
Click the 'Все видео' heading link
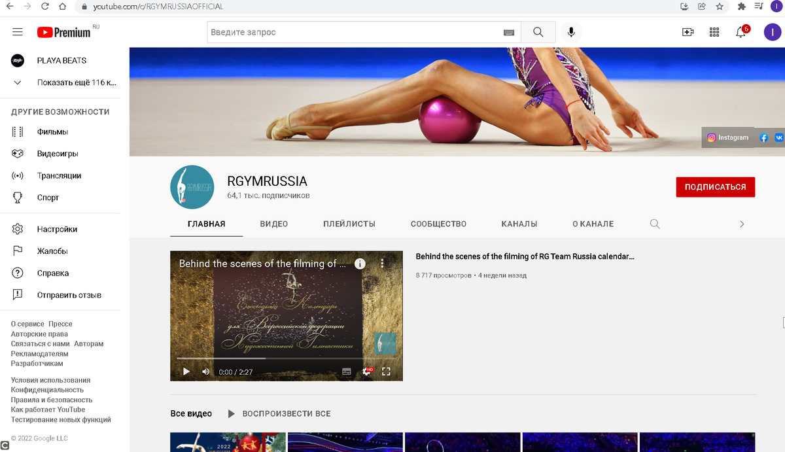tap(191, 413)
